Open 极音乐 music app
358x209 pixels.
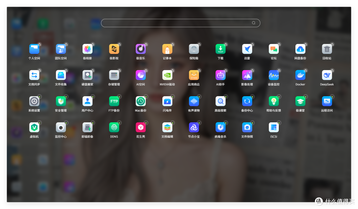click(x=141, y=49)
